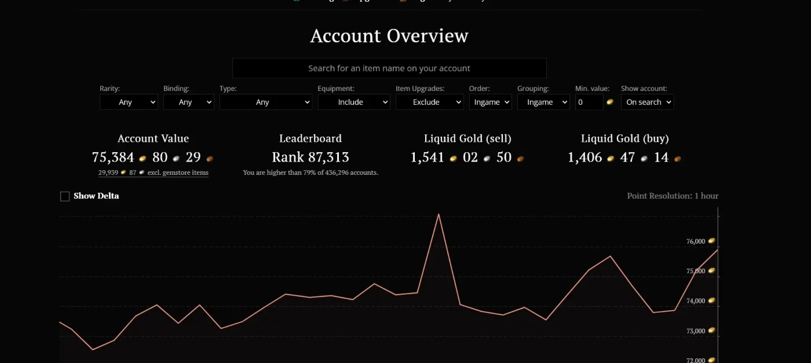Click the 74,000 chart axis label
811x363 pixels.
point(696,301)
